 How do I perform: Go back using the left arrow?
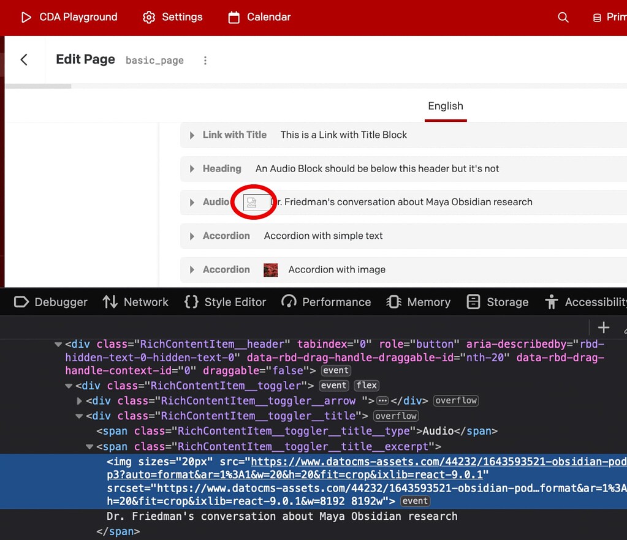coord(24,59)
